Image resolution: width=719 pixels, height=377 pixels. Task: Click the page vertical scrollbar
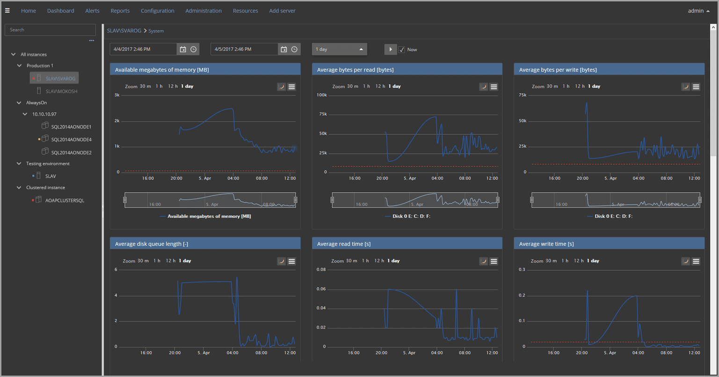pos(713,94)
